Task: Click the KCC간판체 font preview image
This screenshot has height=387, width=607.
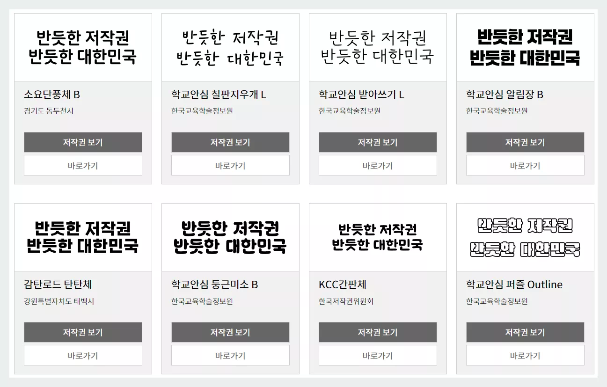Action: (377, 237)
